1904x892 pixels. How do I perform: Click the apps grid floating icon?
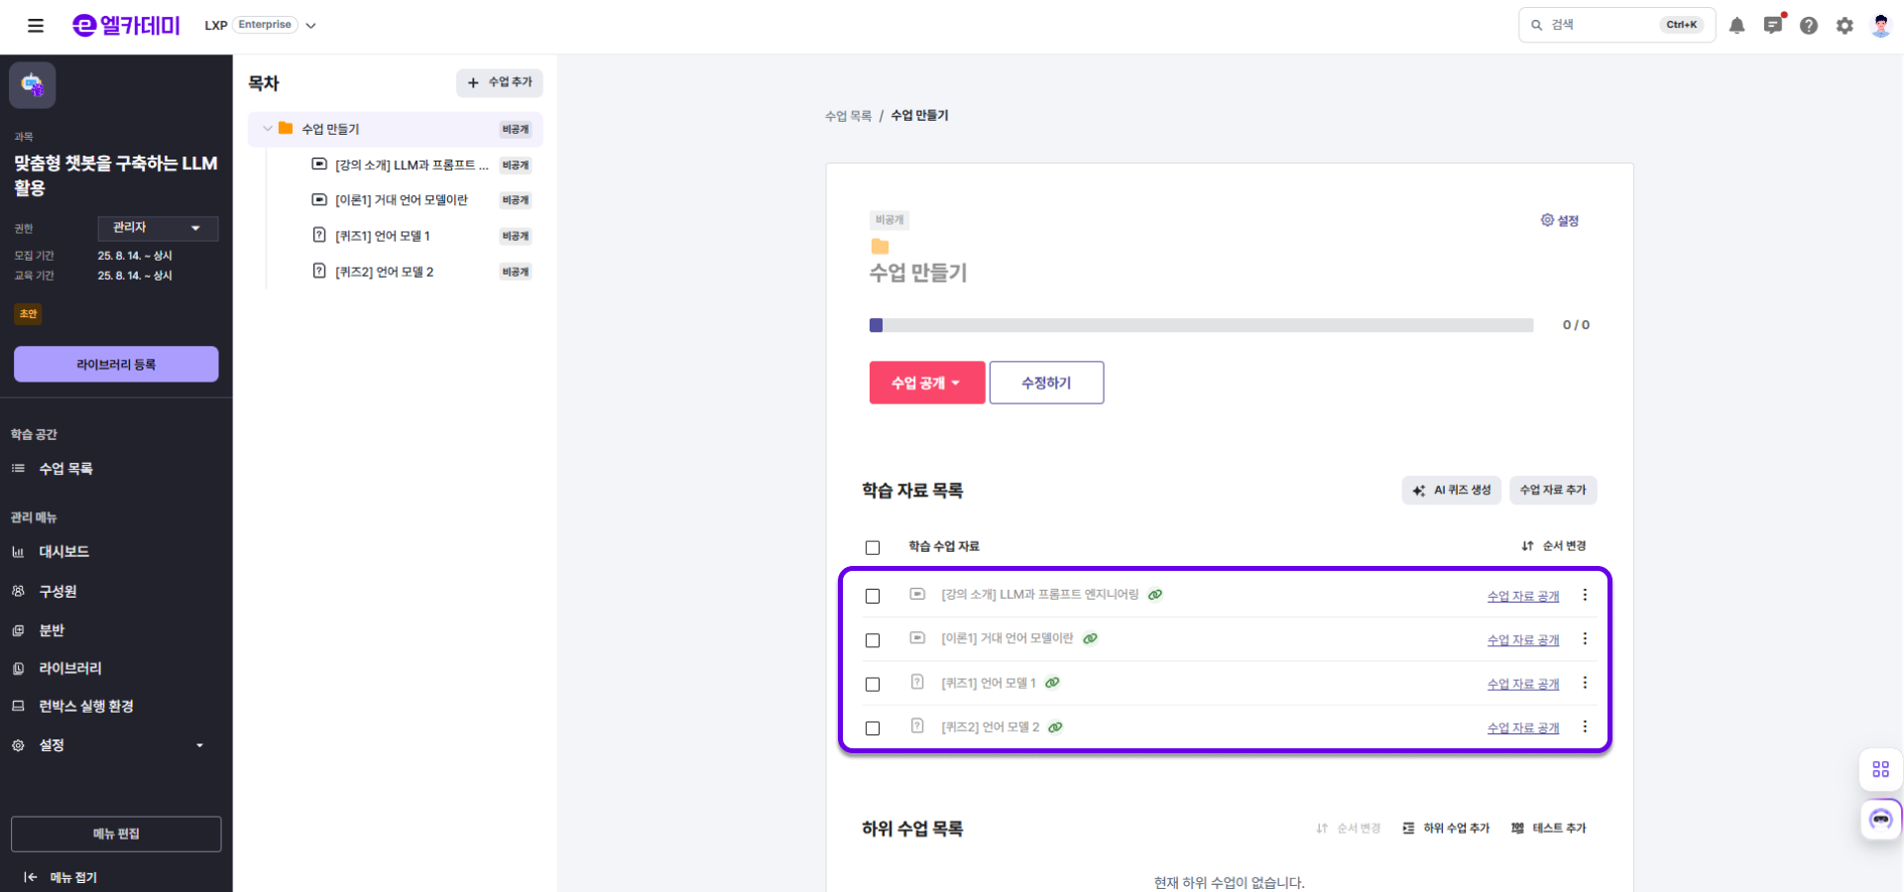[x=1880, y=769]
